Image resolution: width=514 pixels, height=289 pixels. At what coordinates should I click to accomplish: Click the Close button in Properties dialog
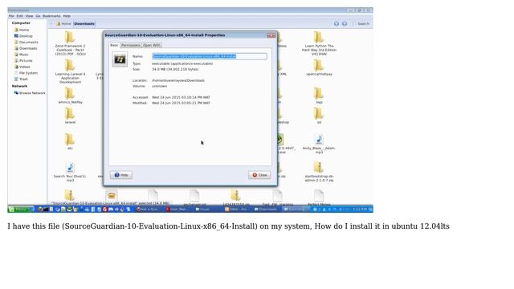tap(259, 175)
